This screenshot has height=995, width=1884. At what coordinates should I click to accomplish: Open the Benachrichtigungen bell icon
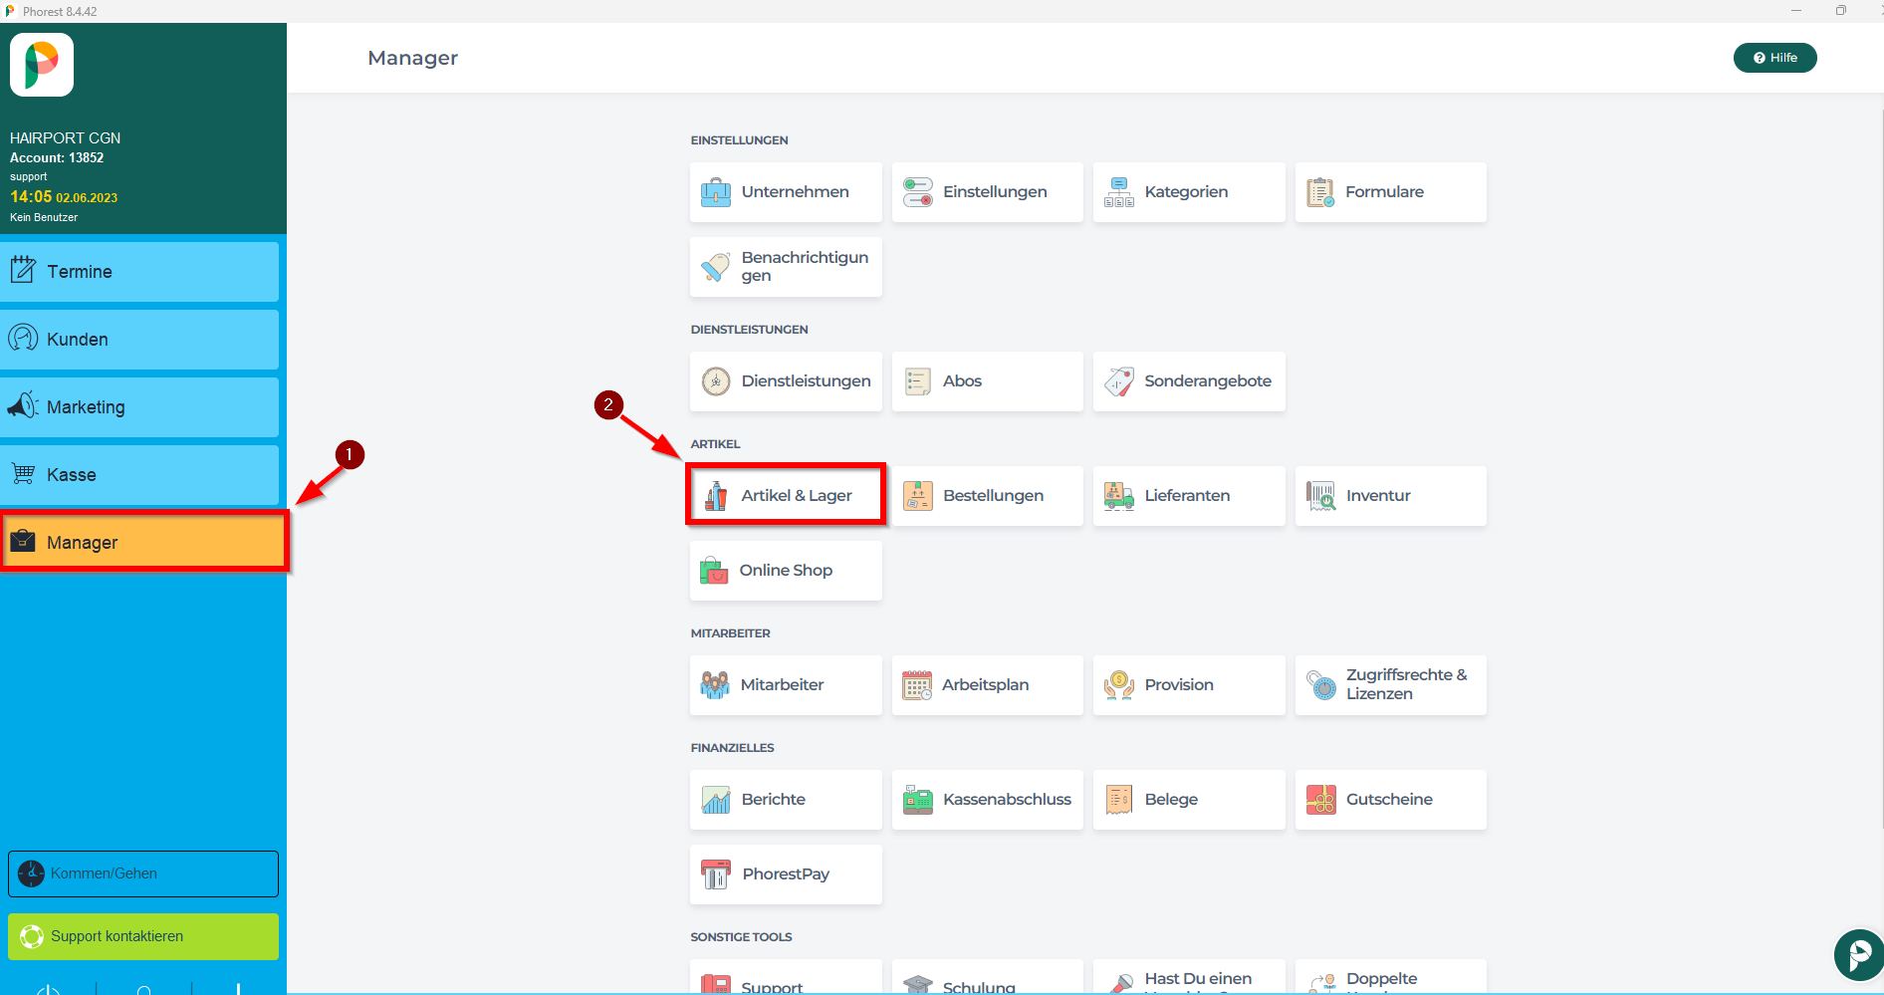(x=716, y=266)
